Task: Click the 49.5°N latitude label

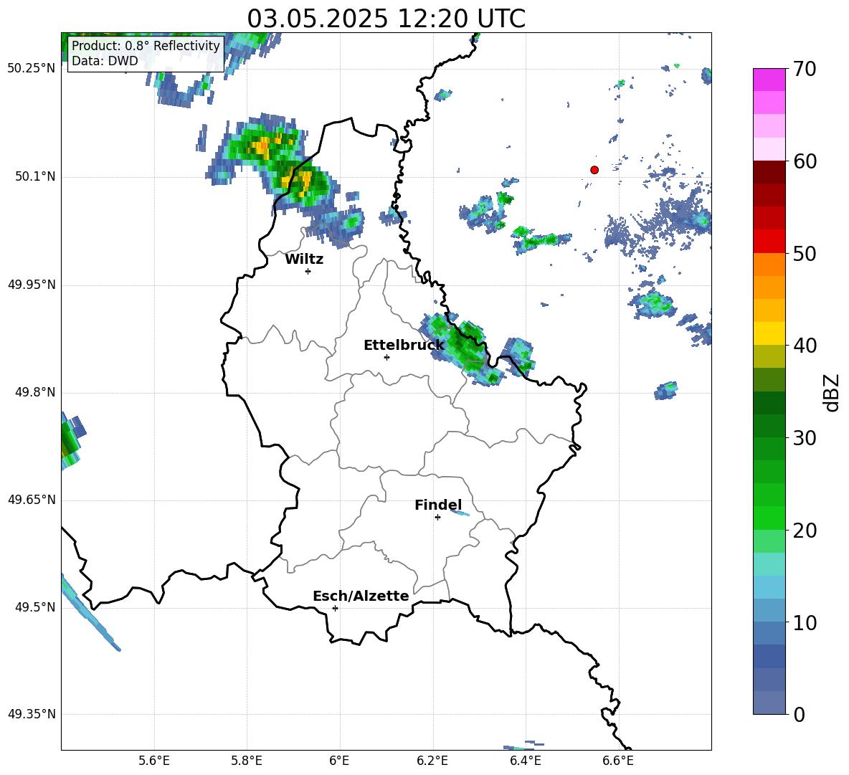Action: coord(35,607)
